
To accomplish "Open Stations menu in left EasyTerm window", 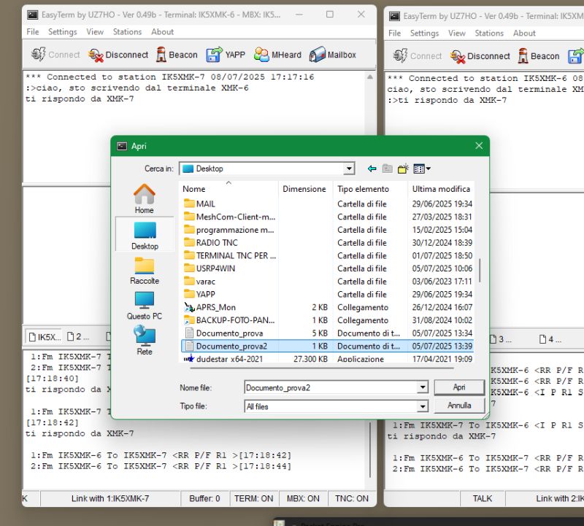I will [x=127, y=31].
